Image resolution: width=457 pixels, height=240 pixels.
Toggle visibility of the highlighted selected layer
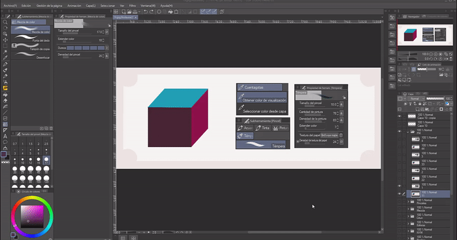[x=399, y=194]
